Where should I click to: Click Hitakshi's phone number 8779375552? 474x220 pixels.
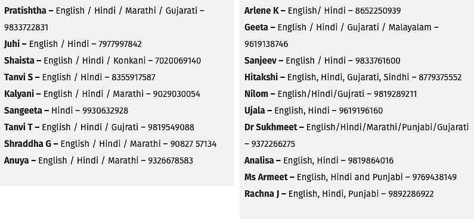click(x=440, y=77)
